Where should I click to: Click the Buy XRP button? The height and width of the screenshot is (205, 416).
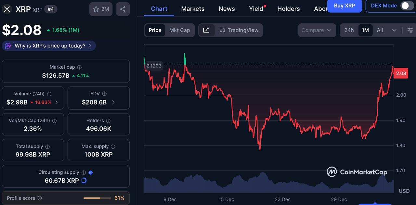(x=344, y=6)
